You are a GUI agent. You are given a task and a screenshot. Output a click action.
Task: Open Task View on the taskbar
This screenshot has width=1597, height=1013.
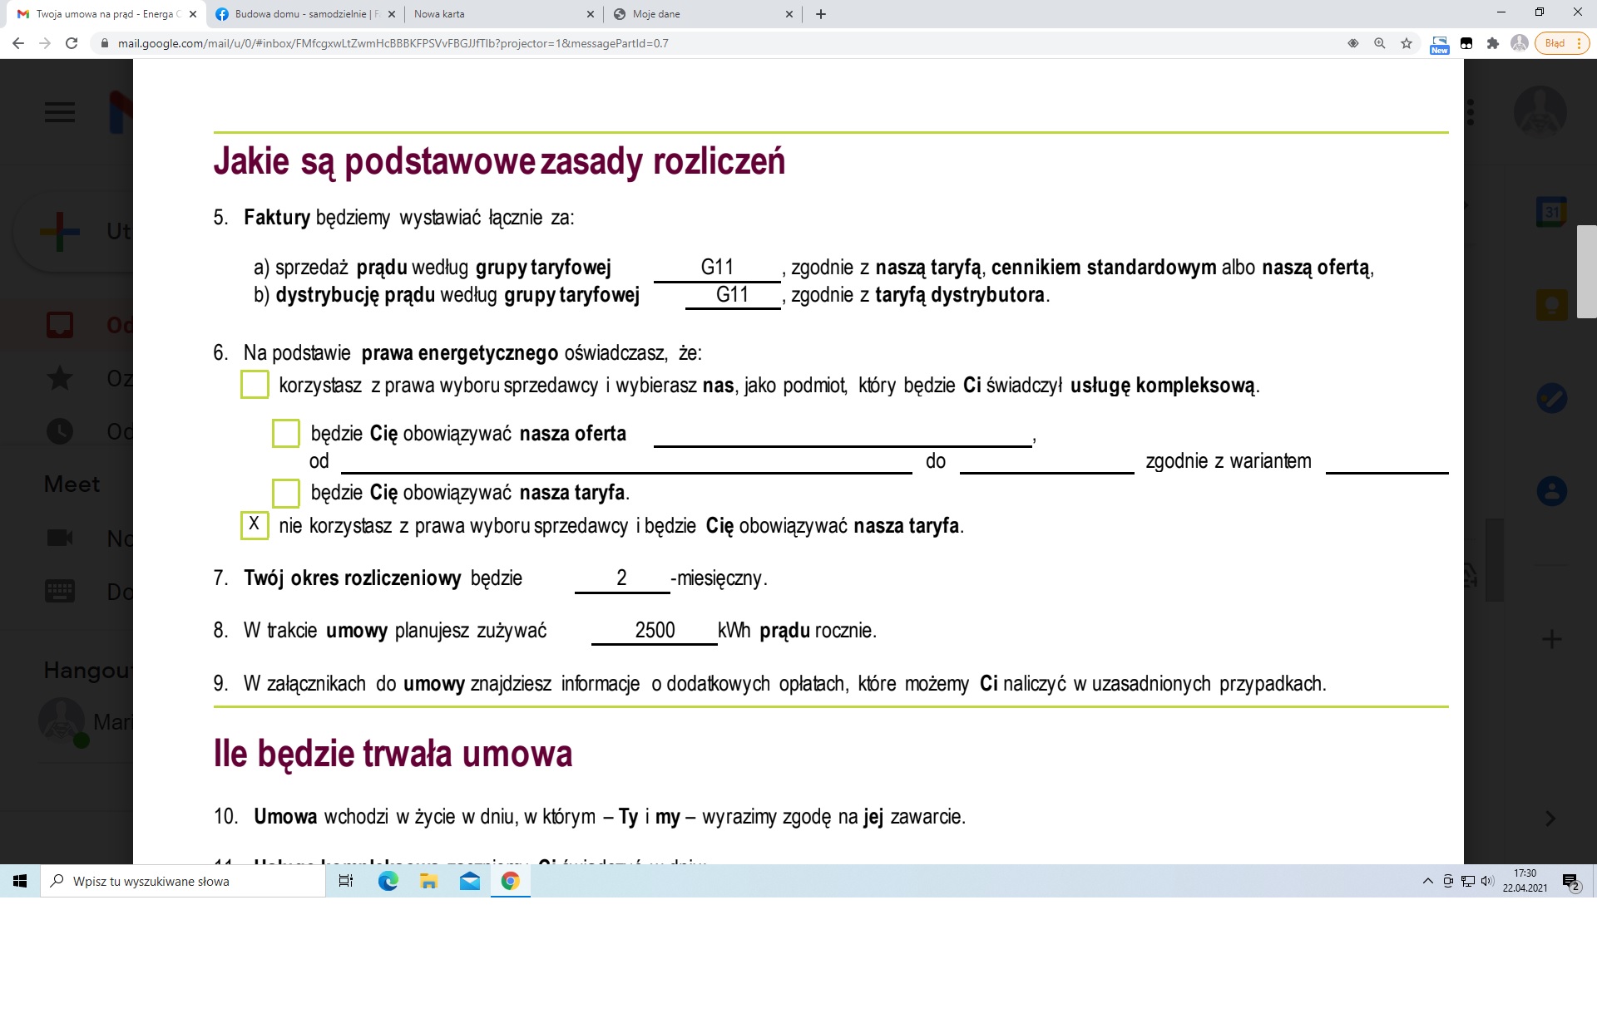[346, 881]
